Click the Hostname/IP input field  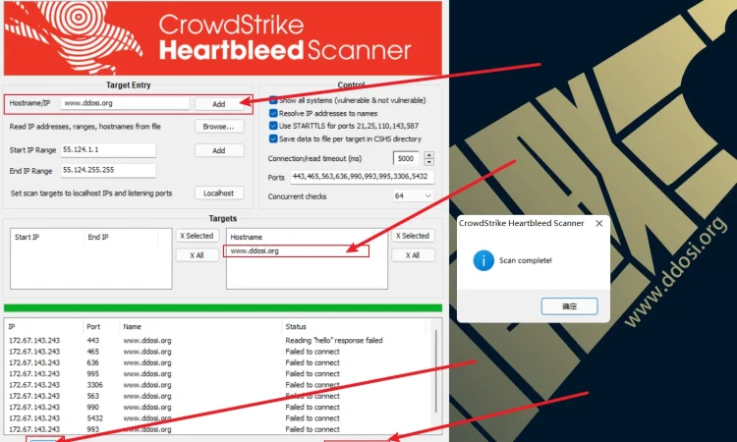[x=125, y=103]
